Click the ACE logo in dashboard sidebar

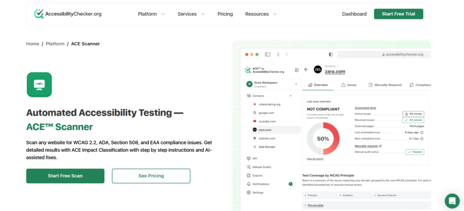click(265, 70)
